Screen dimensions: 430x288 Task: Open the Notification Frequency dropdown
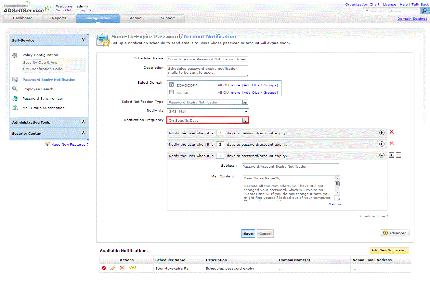coord(208,120)
